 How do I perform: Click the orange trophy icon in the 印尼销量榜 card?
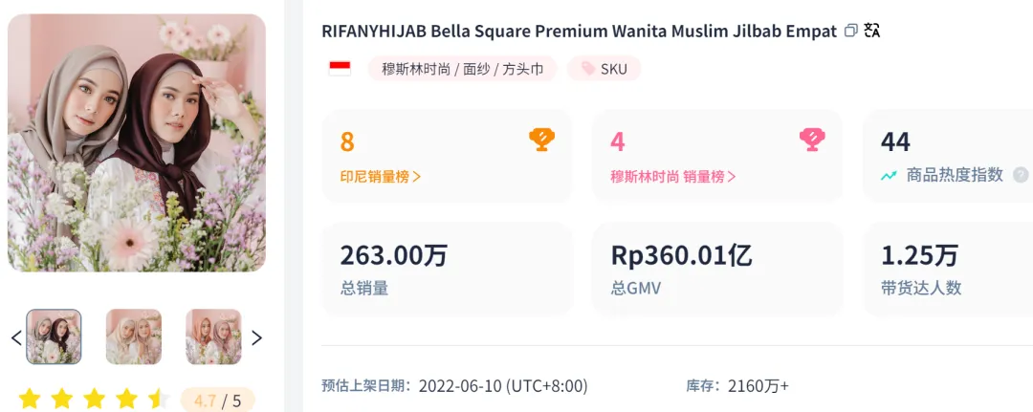point(541,141)
